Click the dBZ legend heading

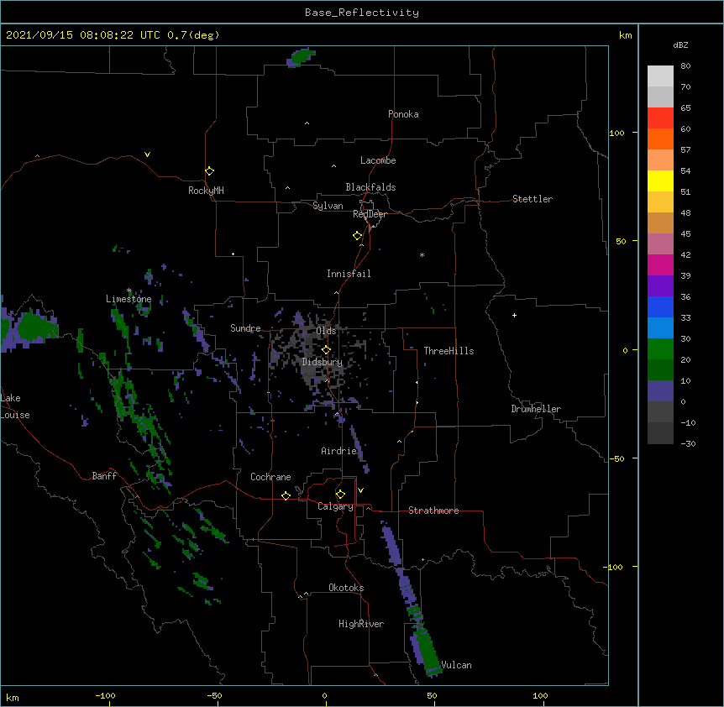pos(680,45)
